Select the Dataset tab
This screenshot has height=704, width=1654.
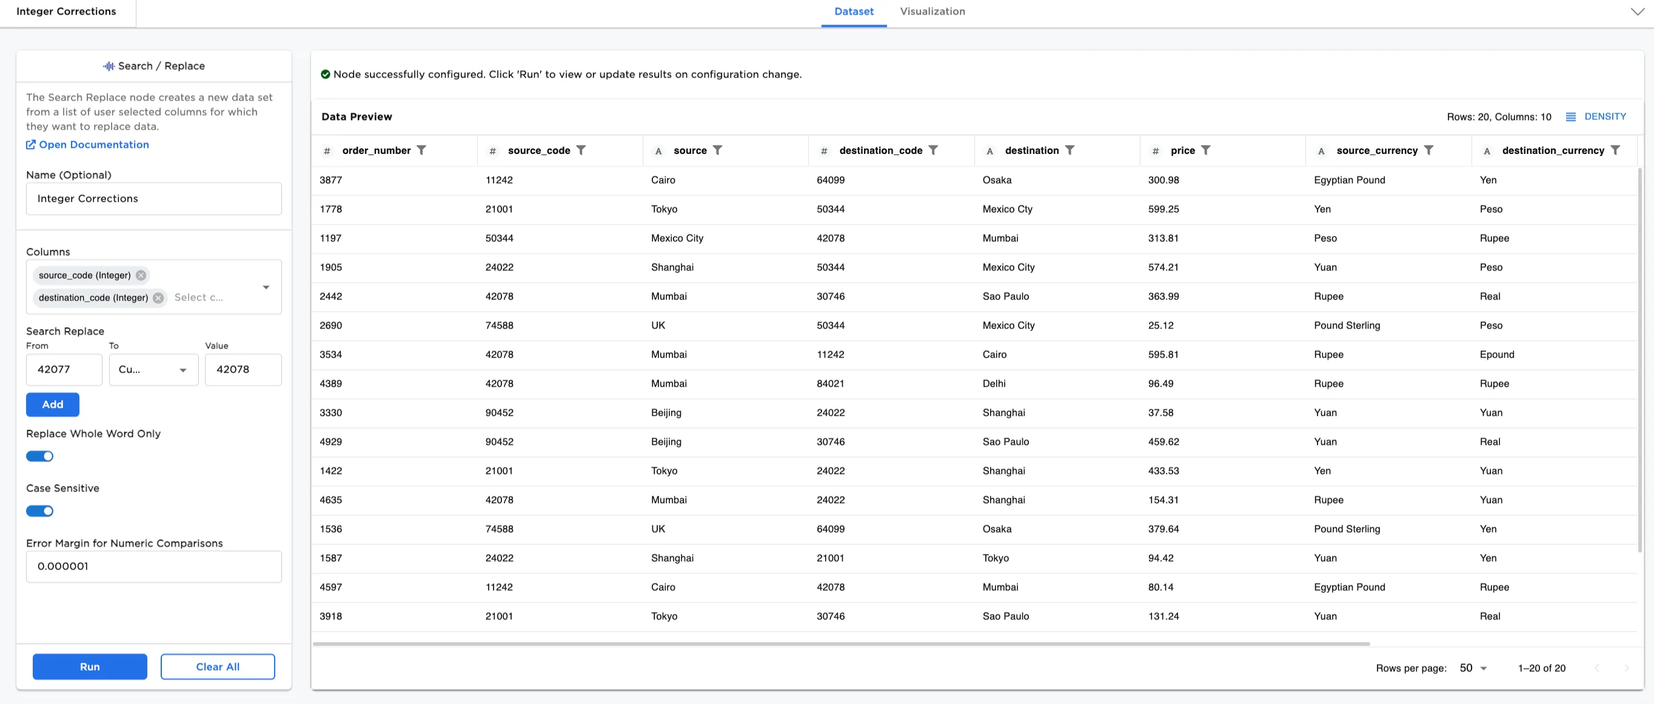[853, 12]
